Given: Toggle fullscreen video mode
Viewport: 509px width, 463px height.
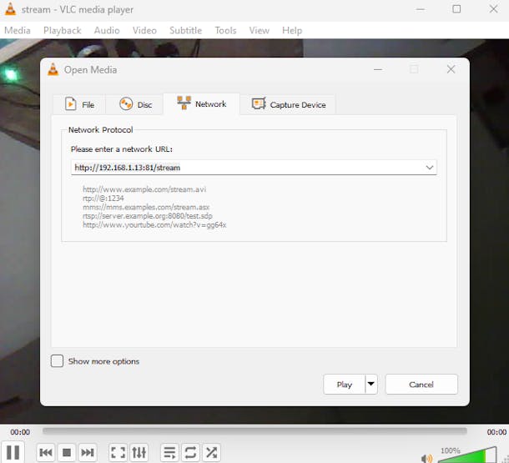Looking at the screenshot, I should click(x=118, y=452).
